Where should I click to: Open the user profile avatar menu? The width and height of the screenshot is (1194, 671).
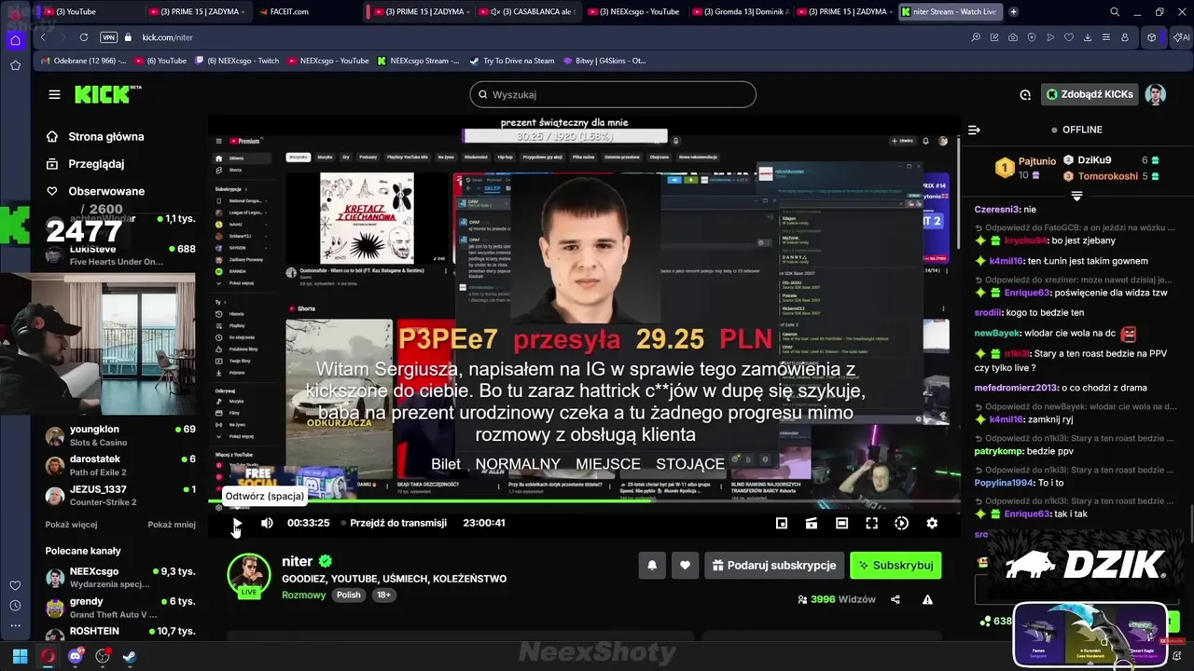[x=1156, y=94]
